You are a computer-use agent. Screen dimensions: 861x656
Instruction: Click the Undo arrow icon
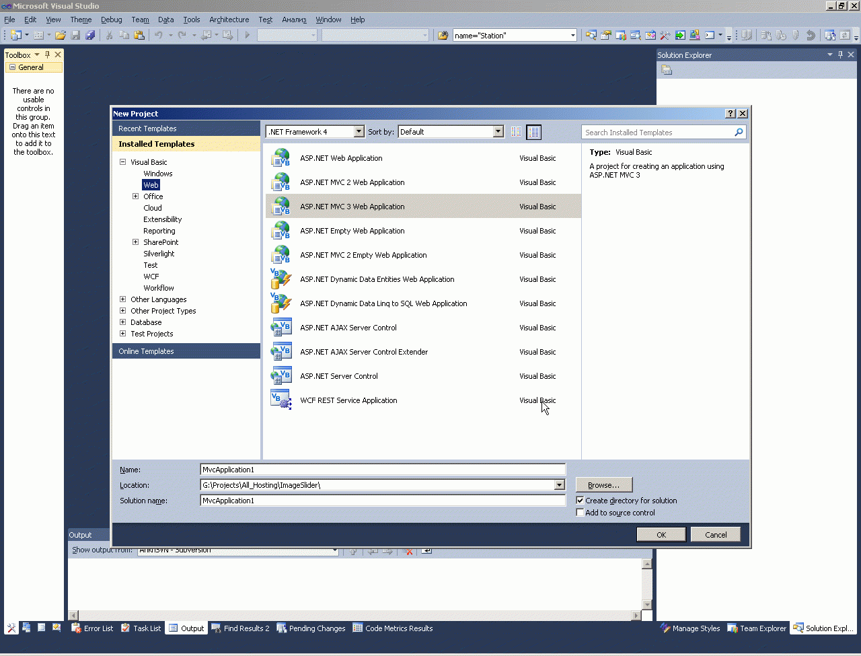159,35
